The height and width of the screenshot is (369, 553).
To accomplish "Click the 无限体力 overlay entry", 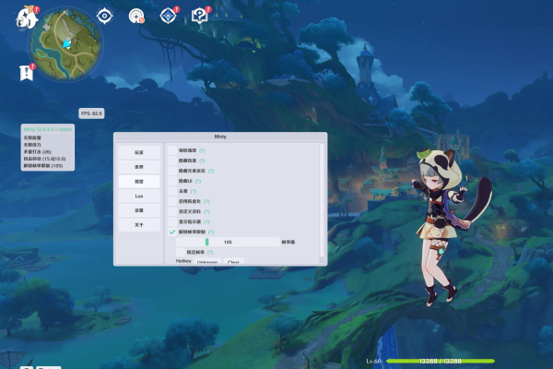I will click(x=32, y=145).
